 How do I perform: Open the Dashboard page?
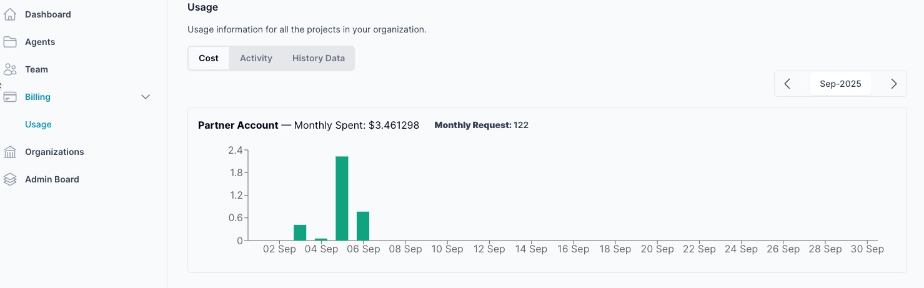pos(47,14)
